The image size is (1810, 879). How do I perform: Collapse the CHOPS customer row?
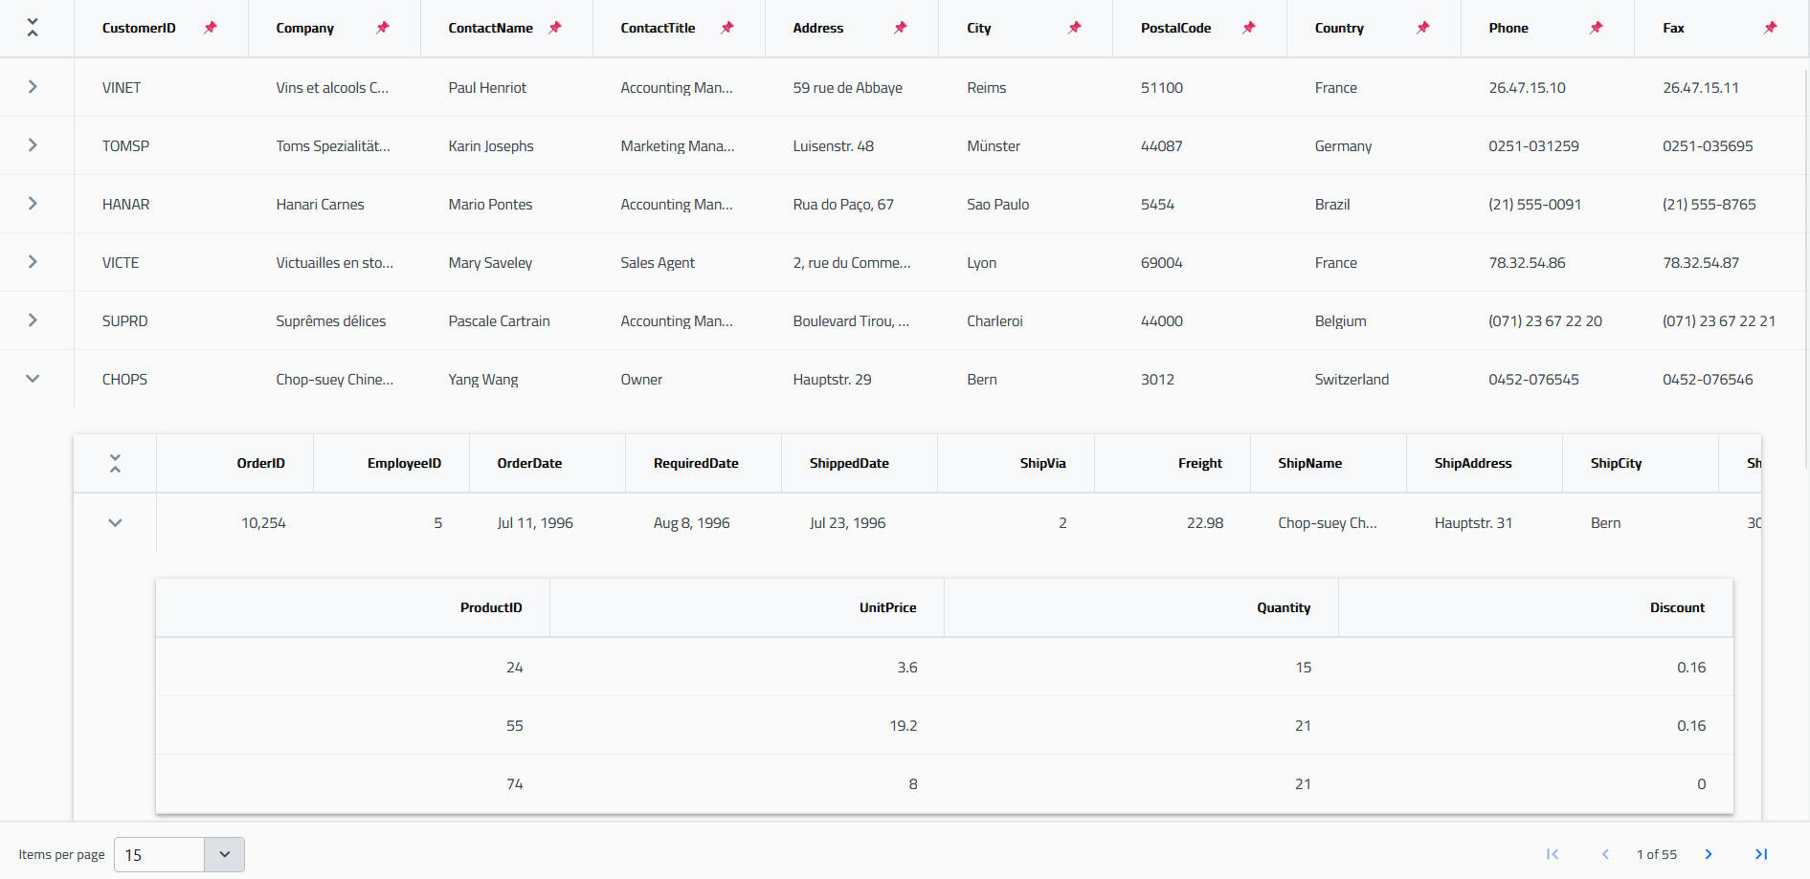pos(33,379)
